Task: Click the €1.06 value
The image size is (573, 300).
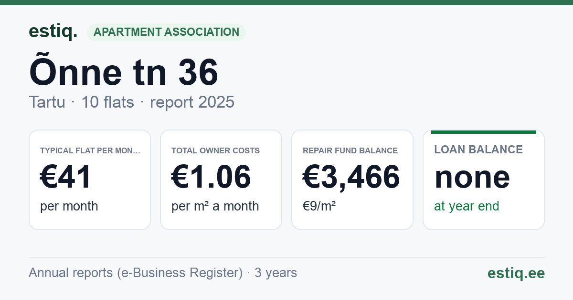Action: pos(211,177)
